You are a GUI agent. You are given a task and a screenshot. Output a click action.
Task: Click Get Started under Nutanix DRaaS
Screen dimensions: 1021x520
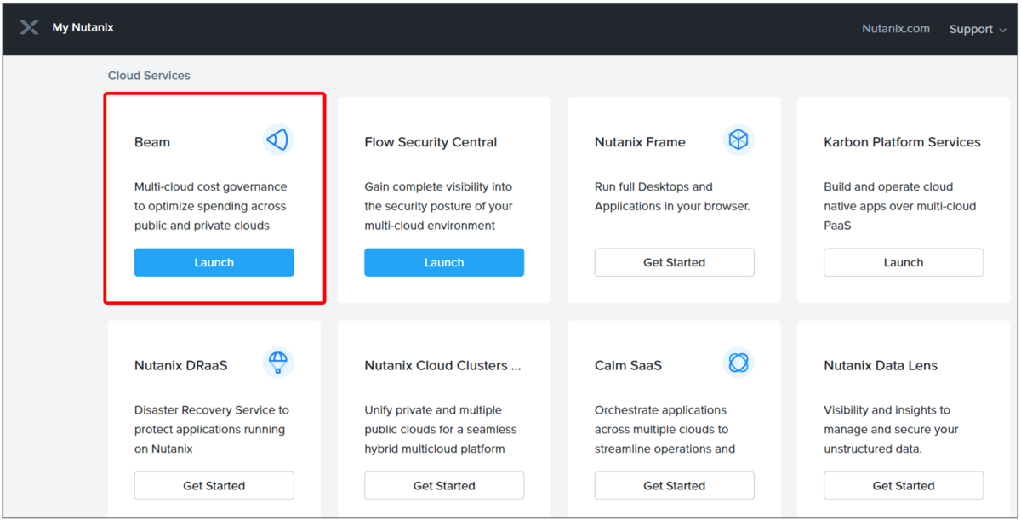(x=214, y=485)
